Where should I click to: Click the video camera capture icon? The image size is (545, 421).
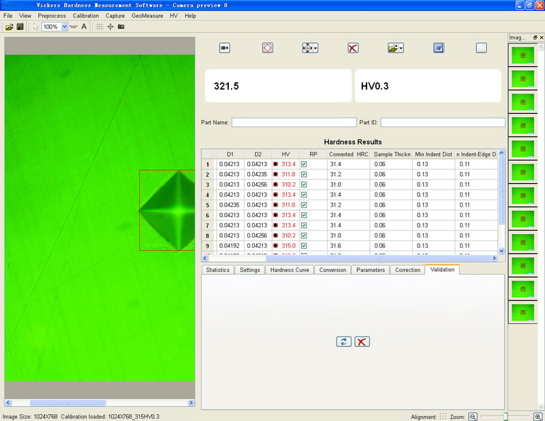224,48
